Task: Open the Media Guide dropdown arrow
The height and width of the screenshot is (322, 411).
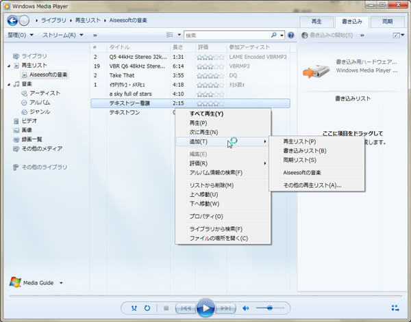Action: (x=61, y=283)
